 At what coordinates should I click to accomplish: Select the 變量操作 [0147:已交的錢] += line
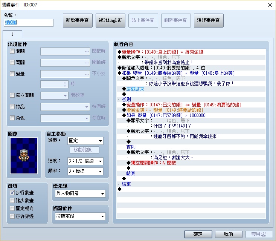click(x=191, y=105)
